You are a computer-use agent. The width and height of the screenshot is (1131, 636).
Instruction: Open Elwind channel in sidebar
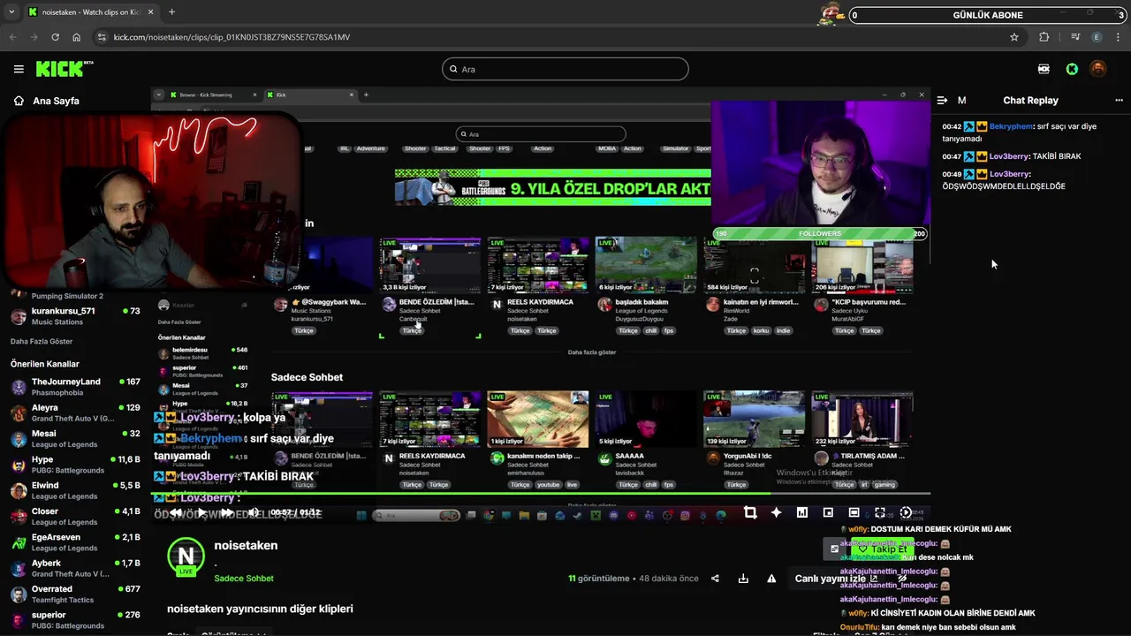[75, 490]
